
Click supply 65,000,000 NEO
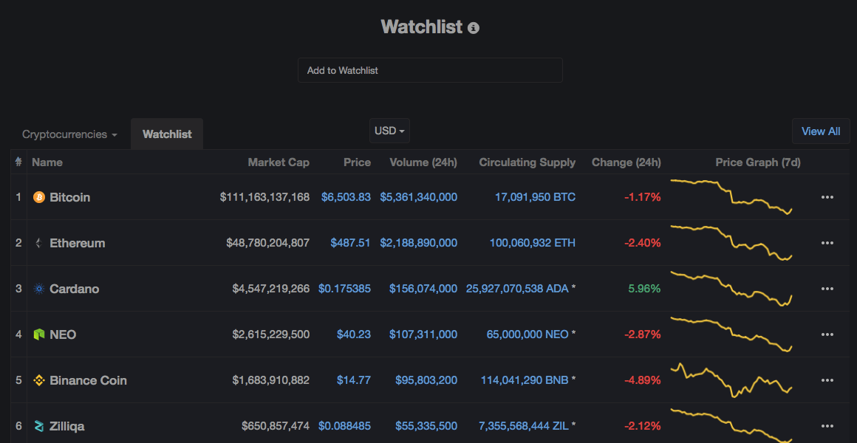click(528, 334)
